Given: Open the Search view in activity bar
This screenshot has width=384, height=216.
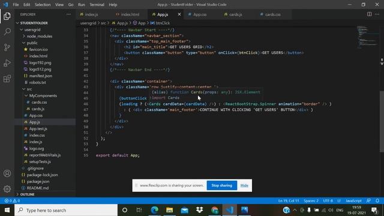Looking at the screenshot, I should pos(7,32).
